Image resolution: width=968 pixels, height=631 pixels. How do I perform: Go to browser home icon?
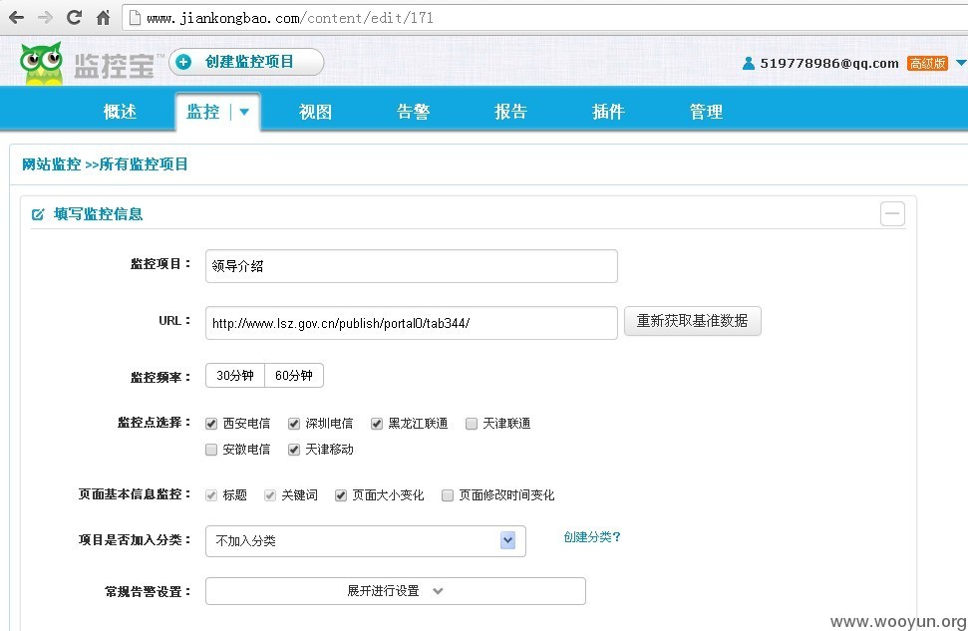pos(103,17)
